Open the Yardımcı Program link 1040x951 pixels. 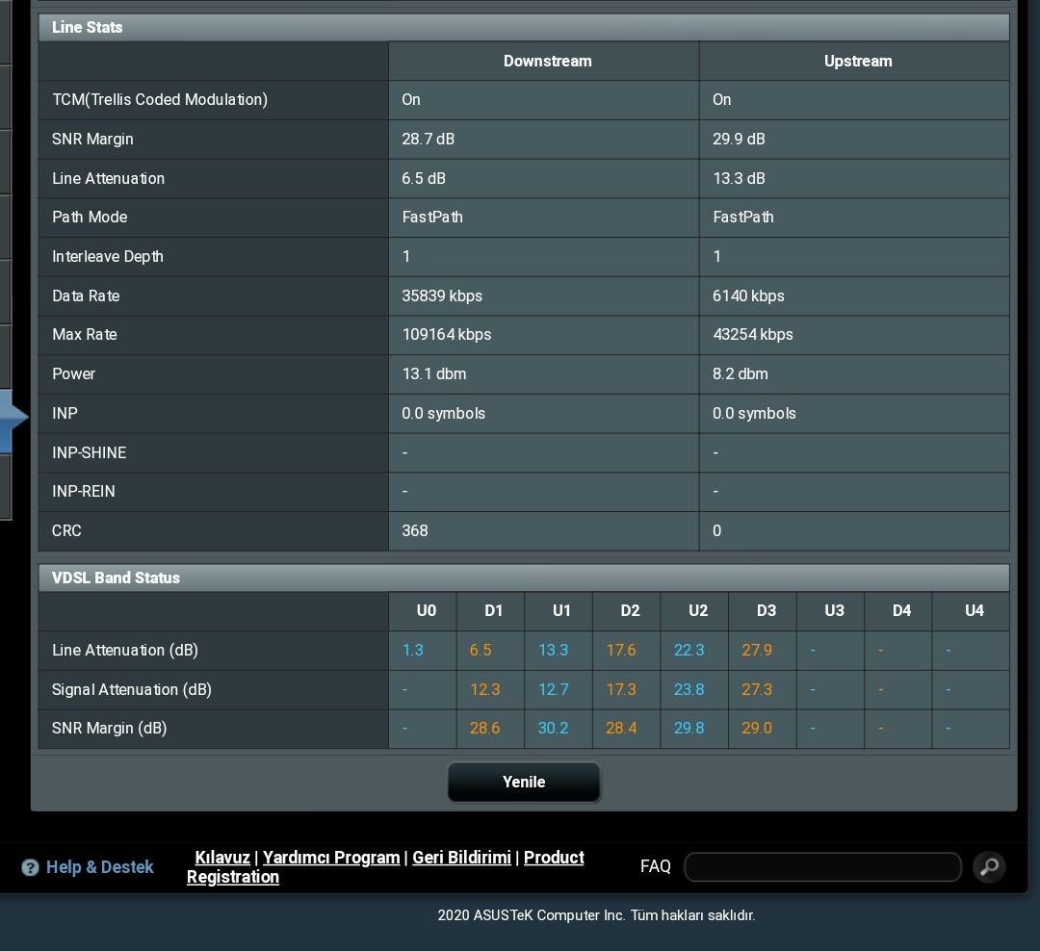click(x=331, y=858)
